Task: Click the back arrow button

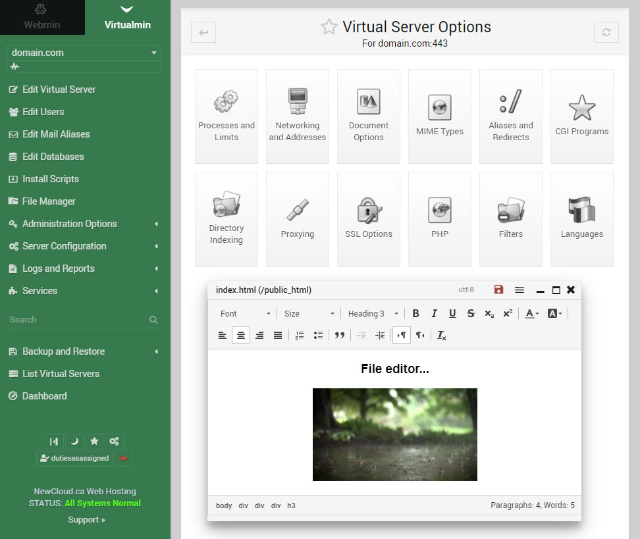Action: tap(203, 32)
